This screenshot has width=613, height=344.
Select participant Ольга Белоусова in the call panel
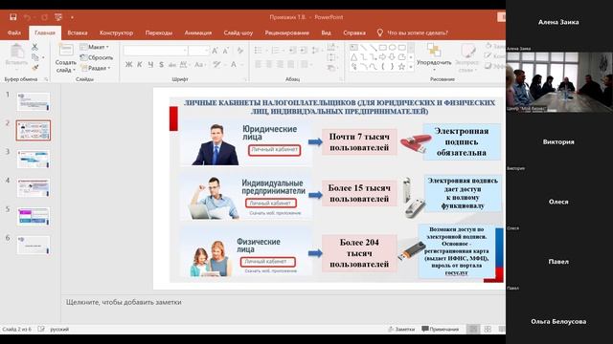point(558,321)
